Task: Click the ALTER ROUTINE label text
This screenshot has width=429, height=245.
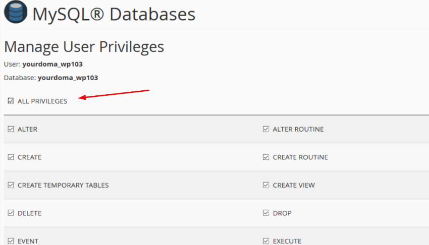Action: click(x=298, y=129)
